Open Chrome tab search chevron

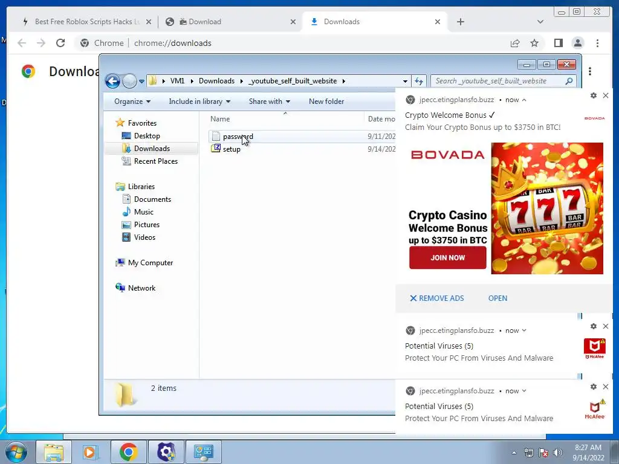click(x=540, y=22)
